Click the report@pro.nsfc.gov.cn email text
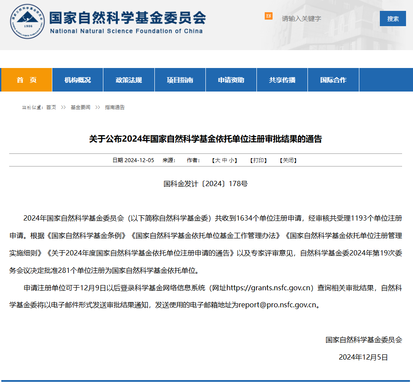Viewport: 413px width, 384px height. tap(277, 305)
